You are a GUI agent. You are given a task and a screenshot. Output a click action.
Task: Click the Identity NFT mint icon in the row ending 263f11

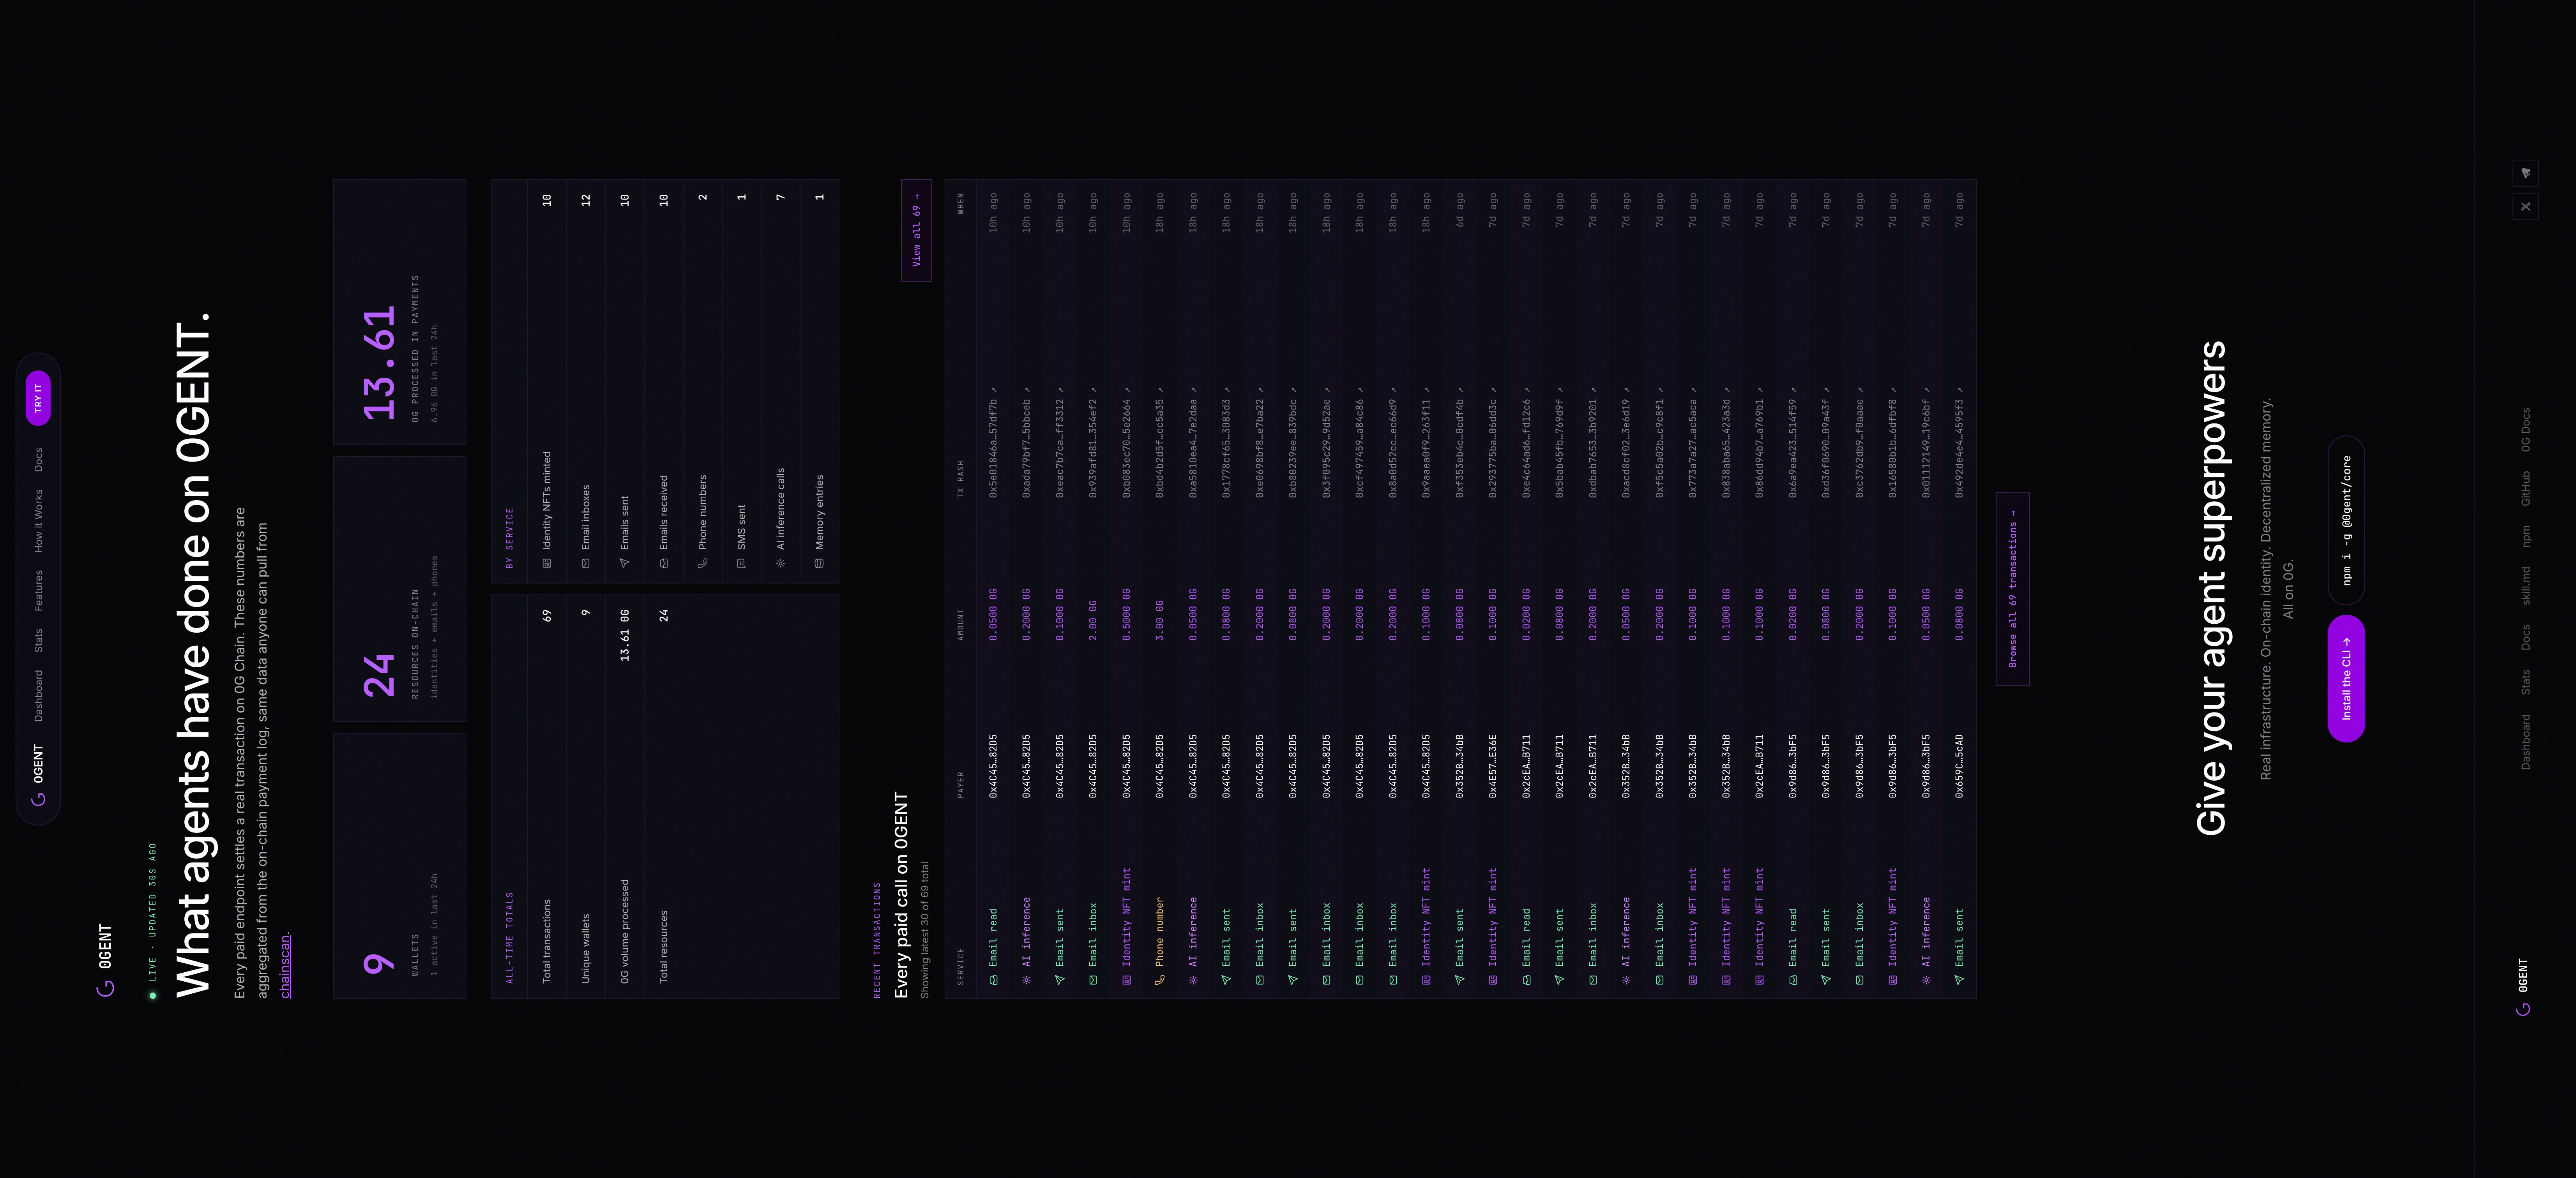point(1426,980)
